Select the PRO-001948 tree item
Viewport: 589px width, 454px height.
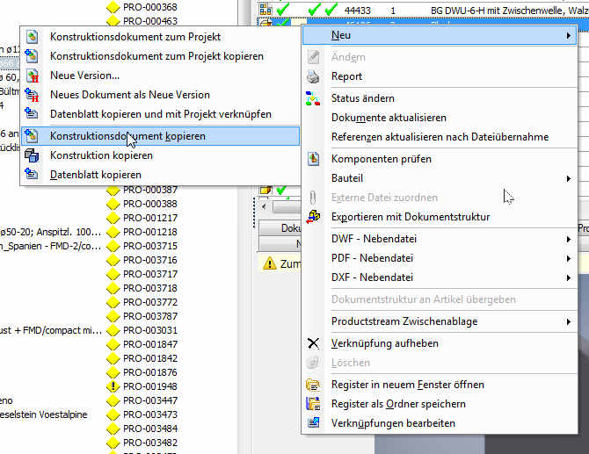point(149,386)
